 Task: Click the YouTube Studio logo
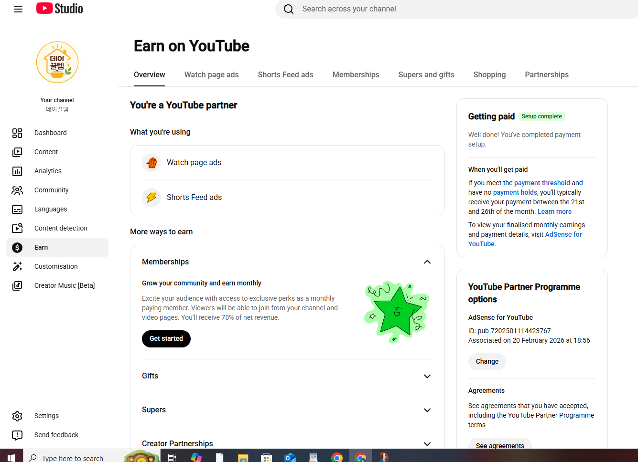(x=60, y=9)
